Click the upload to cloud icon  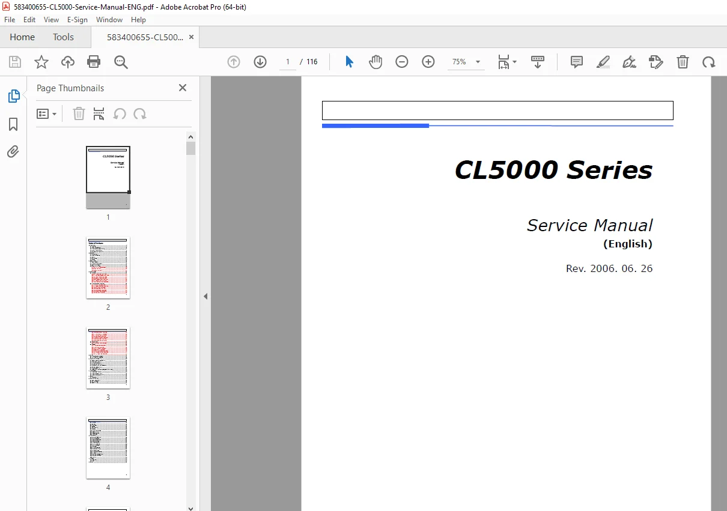click(68, 62)
